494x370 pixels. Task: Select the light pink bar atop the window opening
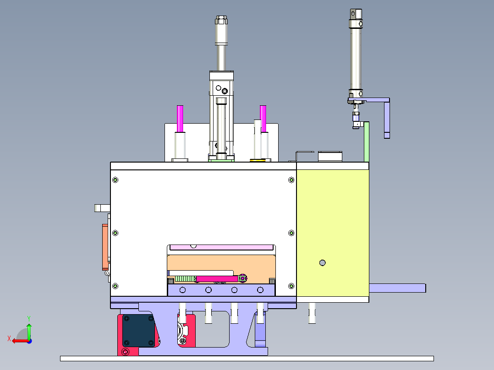click(221, 247)
